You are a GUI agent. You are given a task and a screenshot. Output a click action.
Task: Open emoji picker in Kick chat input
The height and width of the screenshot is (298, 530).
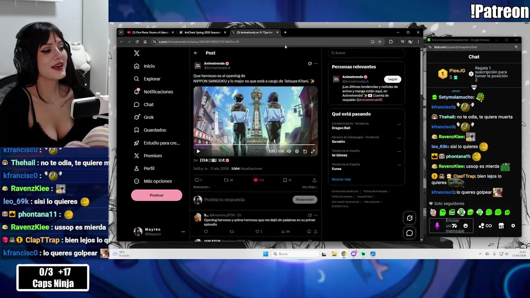click(x=465, y=226)
